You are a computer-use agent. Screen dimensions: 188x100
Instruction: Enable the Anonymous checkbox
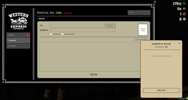(51, 34)
